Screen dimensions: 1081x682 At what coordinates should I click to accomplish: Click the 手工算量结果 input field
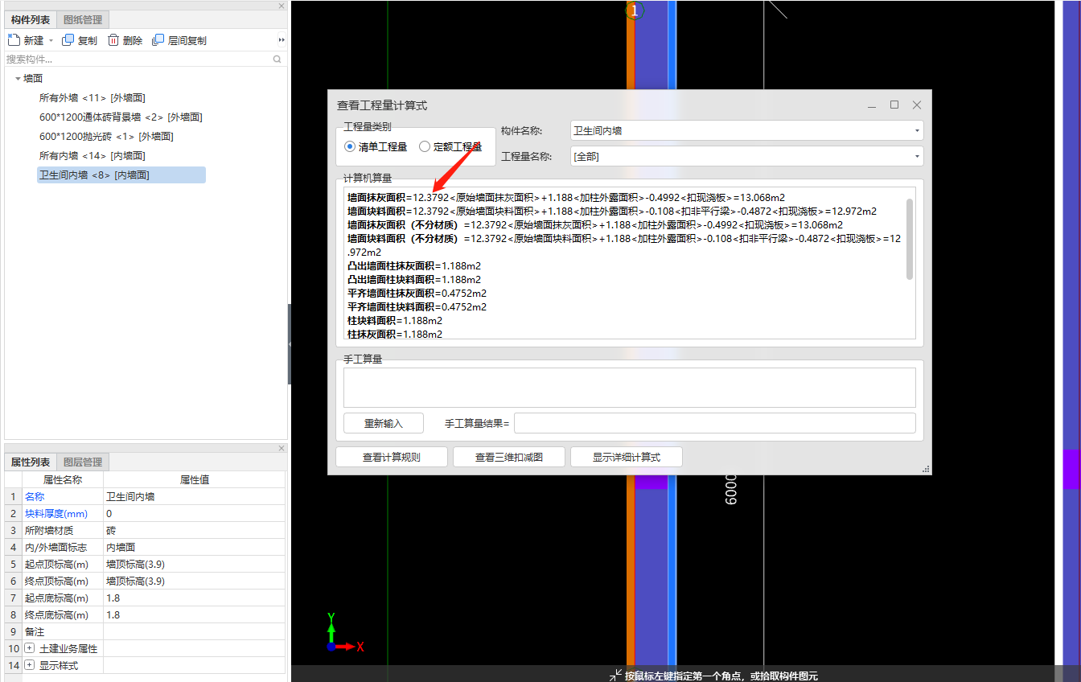click(x=715, y=423)
